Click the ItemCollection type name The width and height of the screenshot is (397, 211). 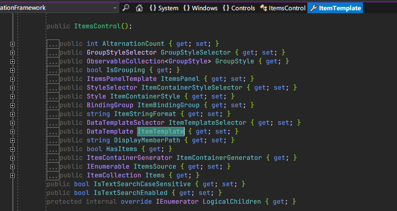point(114,175)
